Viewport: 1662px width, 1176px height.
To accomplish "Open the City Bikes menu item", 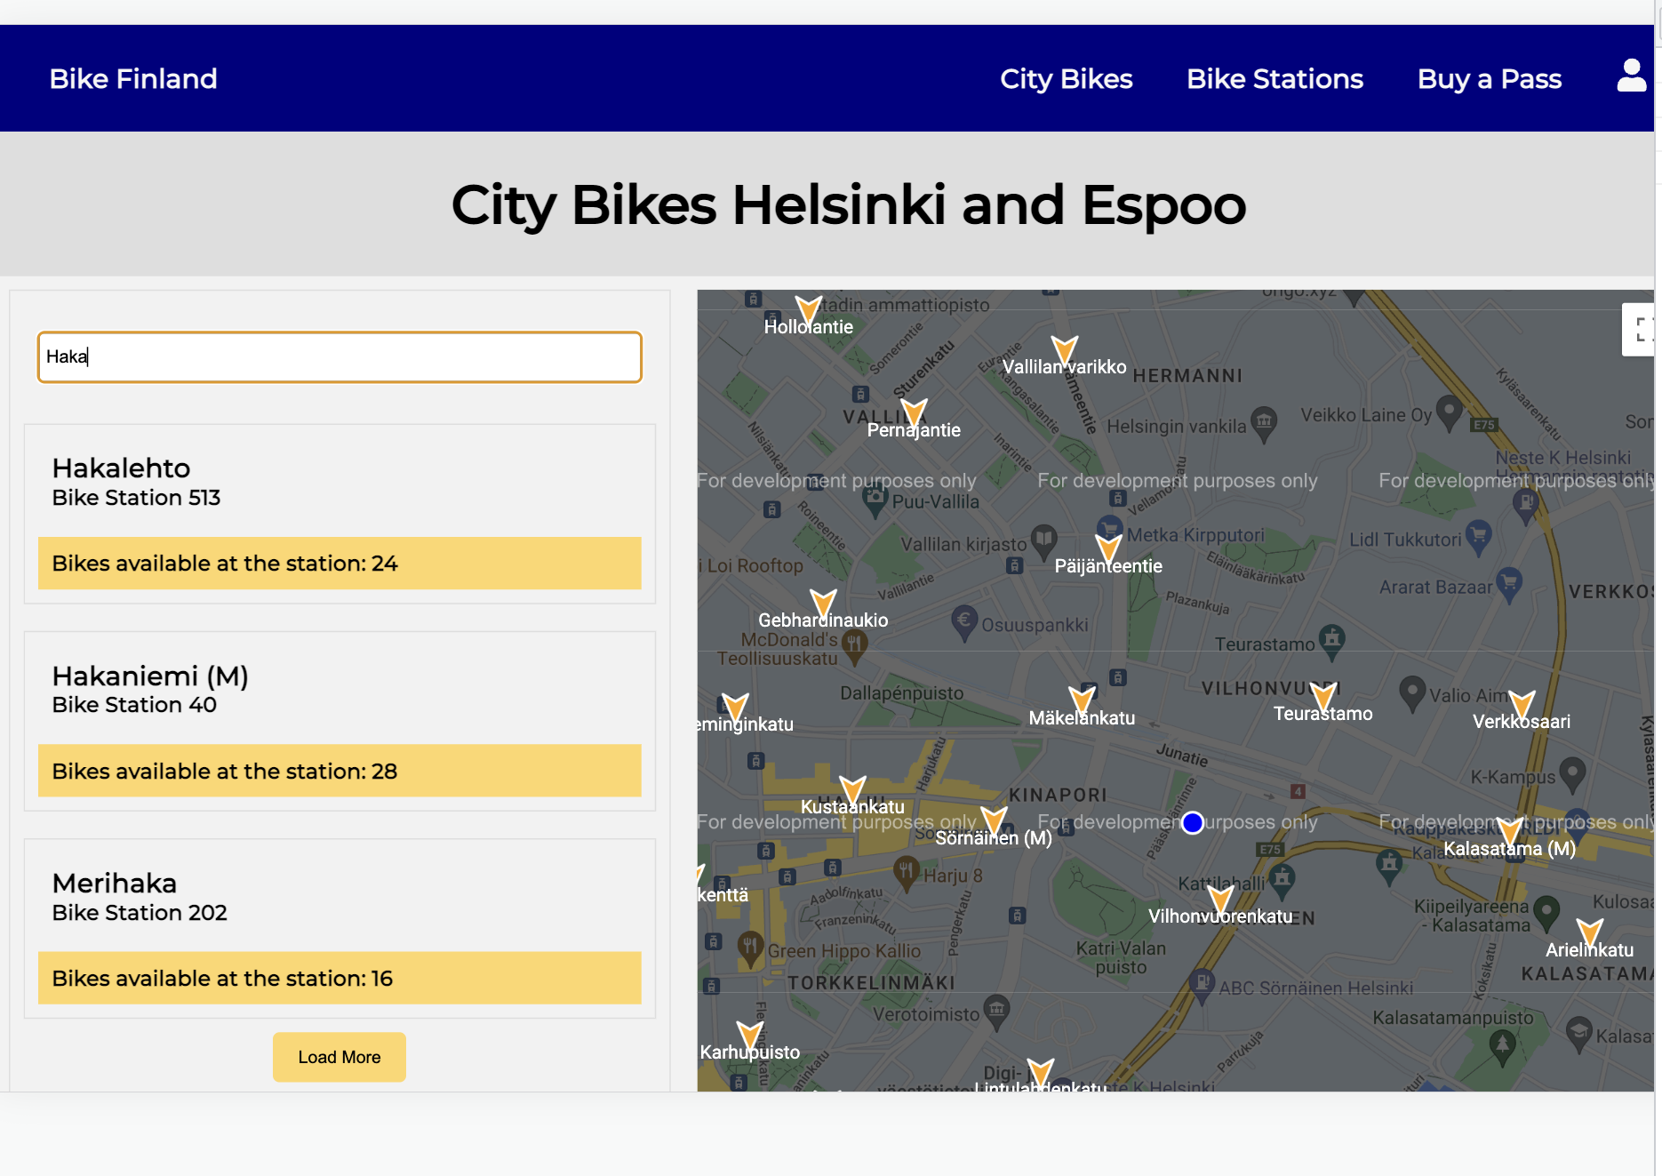I will pyautogui.click(x=1066, y=78).
